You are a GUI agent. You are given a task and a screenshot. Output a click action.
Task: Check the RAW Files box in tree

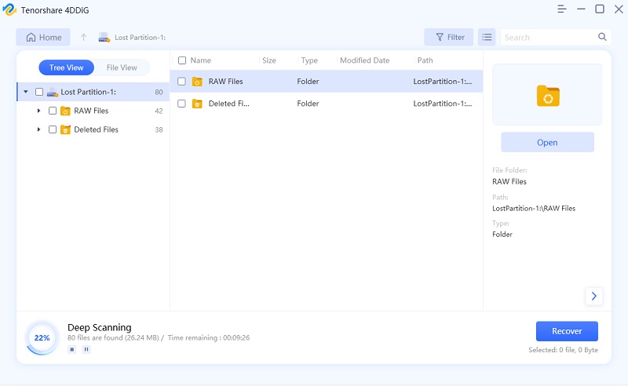click(x=53, y=111)
